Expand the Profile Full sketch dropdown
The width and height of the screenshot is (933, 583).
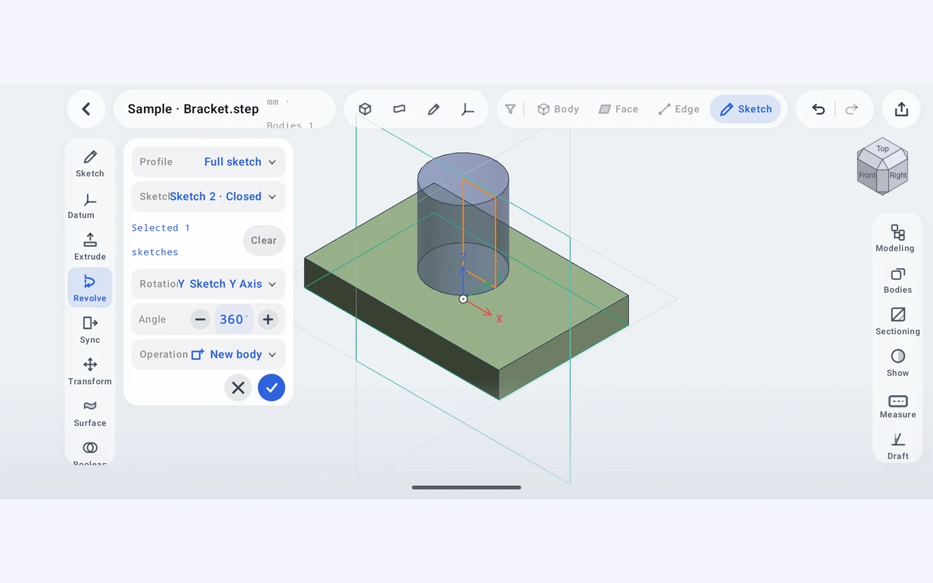(x=208, y=162)
